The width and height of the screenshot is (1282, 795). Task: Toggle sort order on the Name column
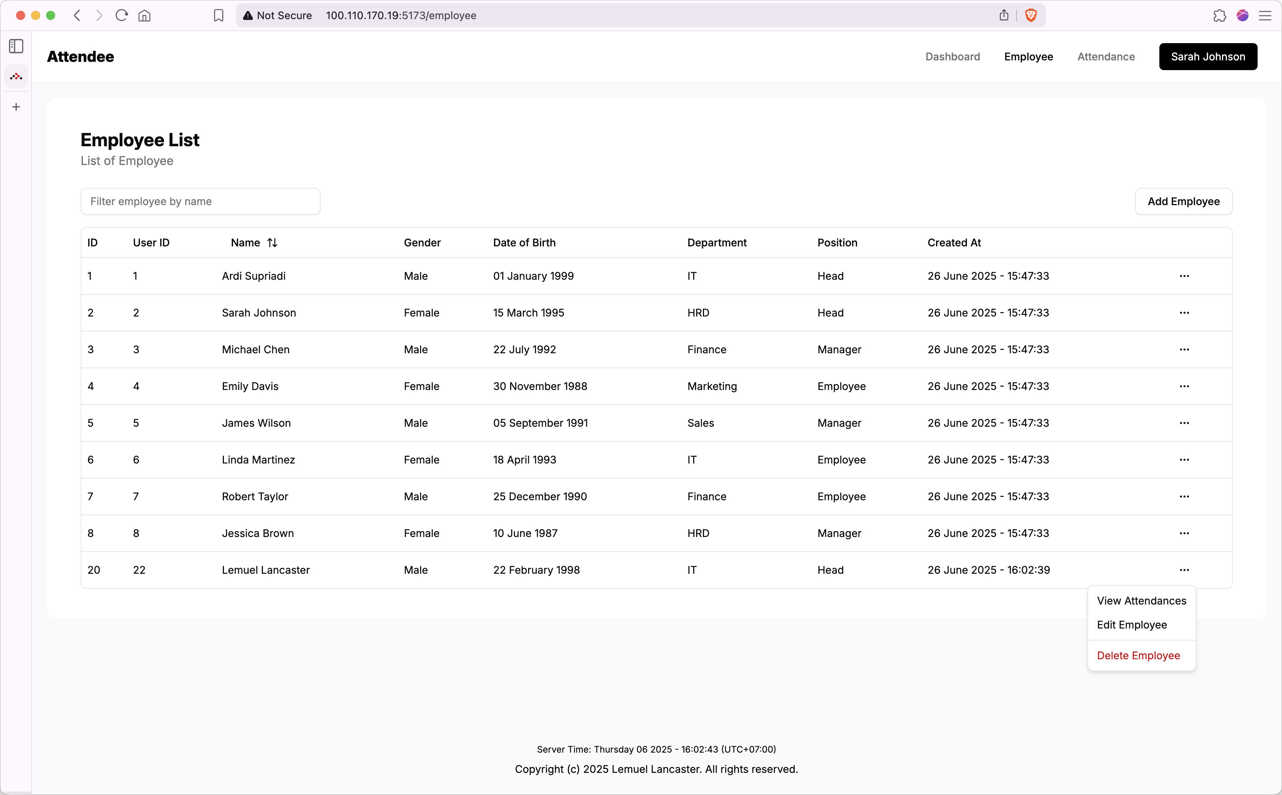coord(272,242)
